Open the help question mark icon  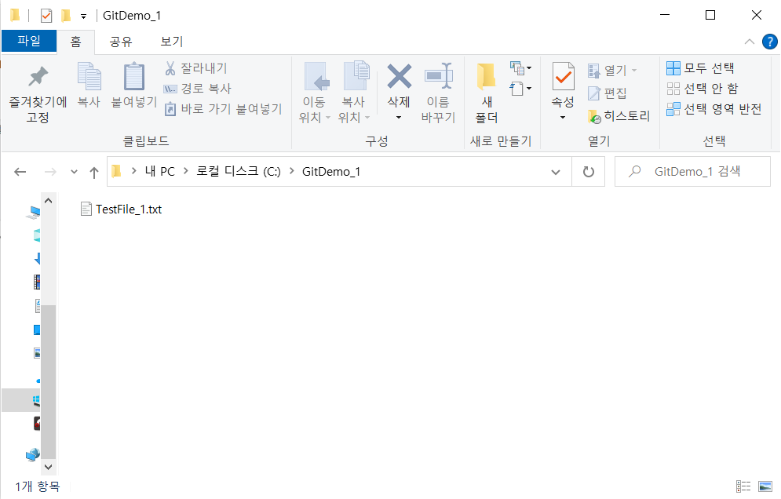click(769, 42)
